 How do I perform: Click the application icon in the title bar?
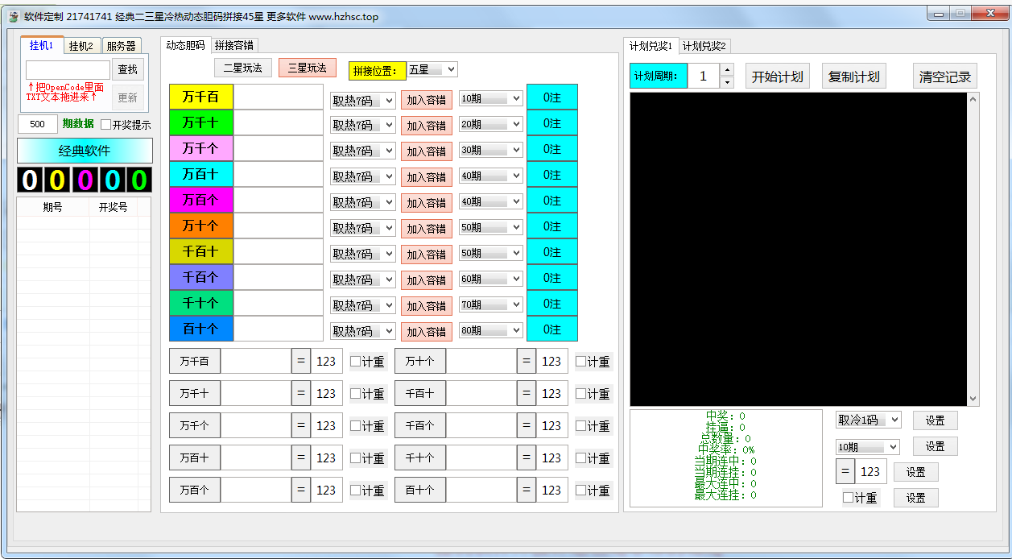click(14, 16)
